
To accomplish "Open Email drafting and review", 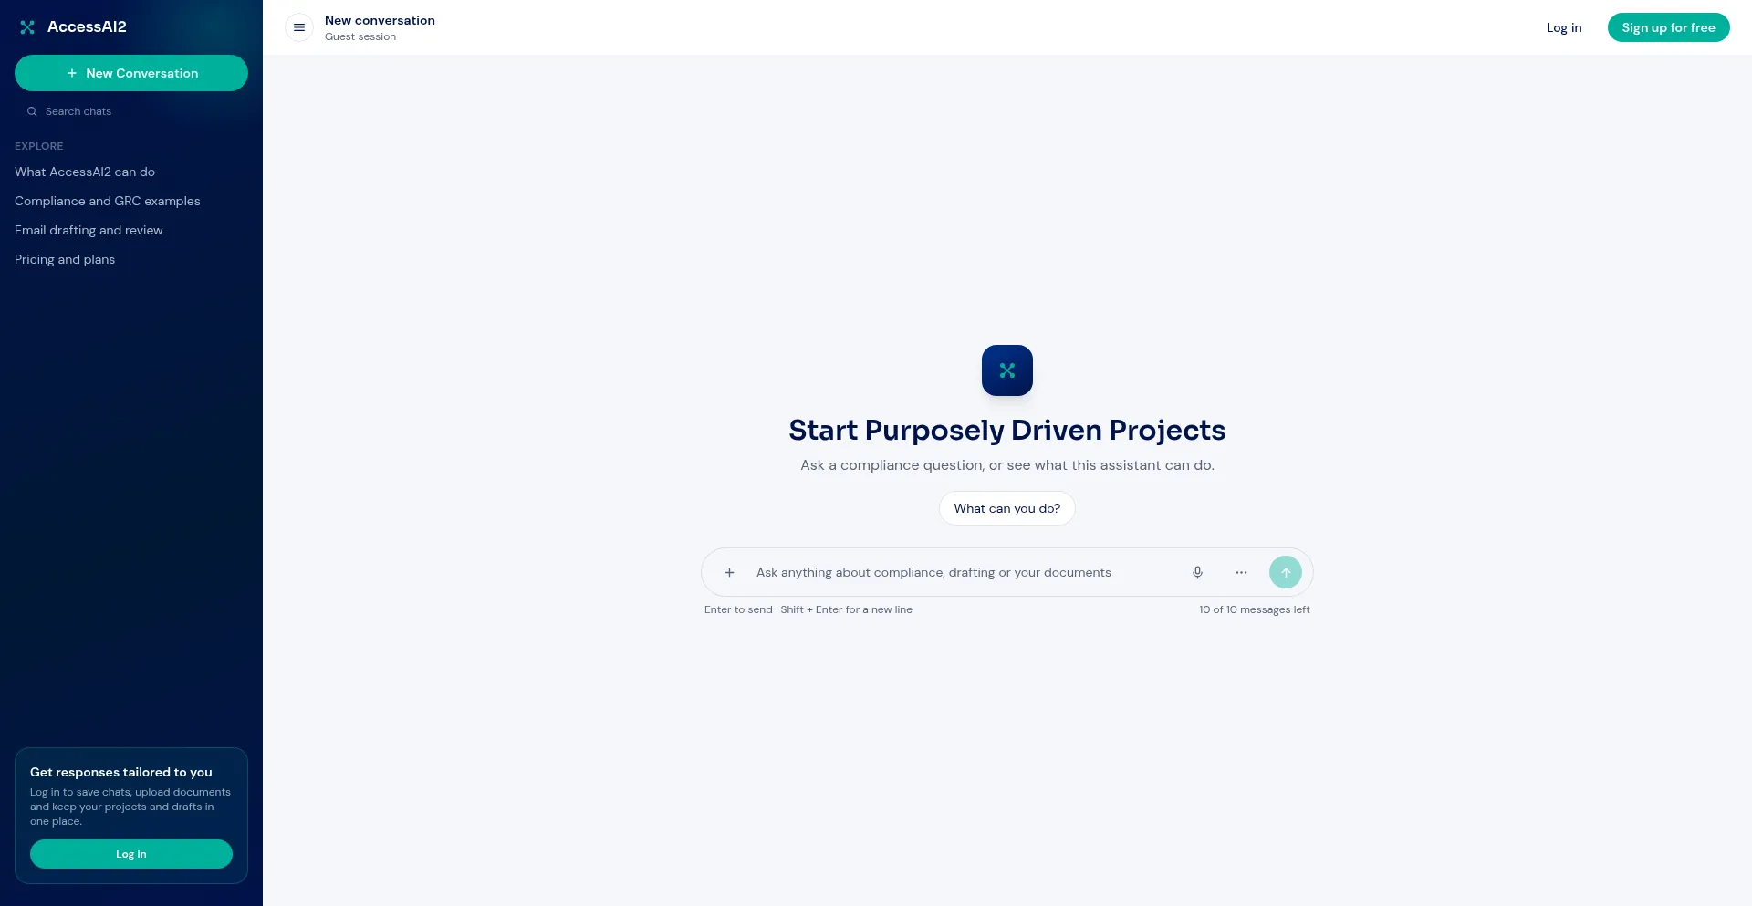I will point(89,230).
